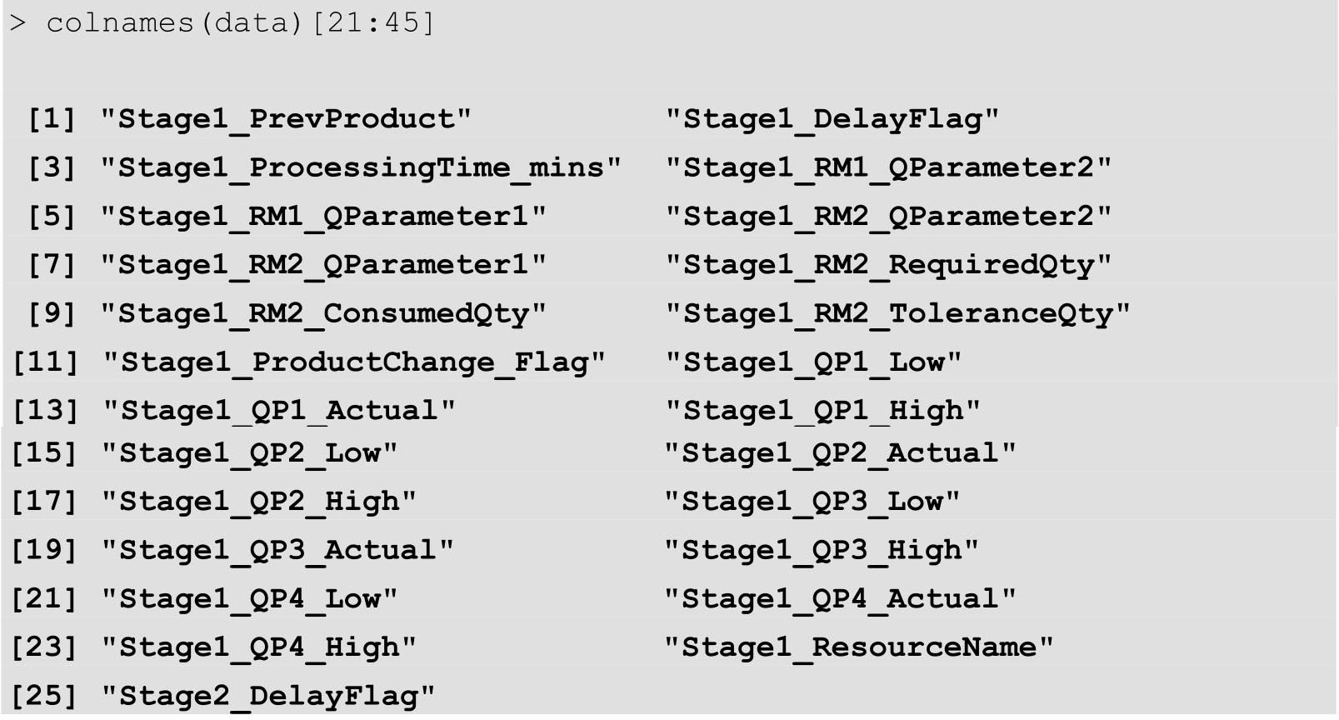Click on "Stage1_QP4_Low" text
The width and height of the screenshot is (1339, 720).
249,599
